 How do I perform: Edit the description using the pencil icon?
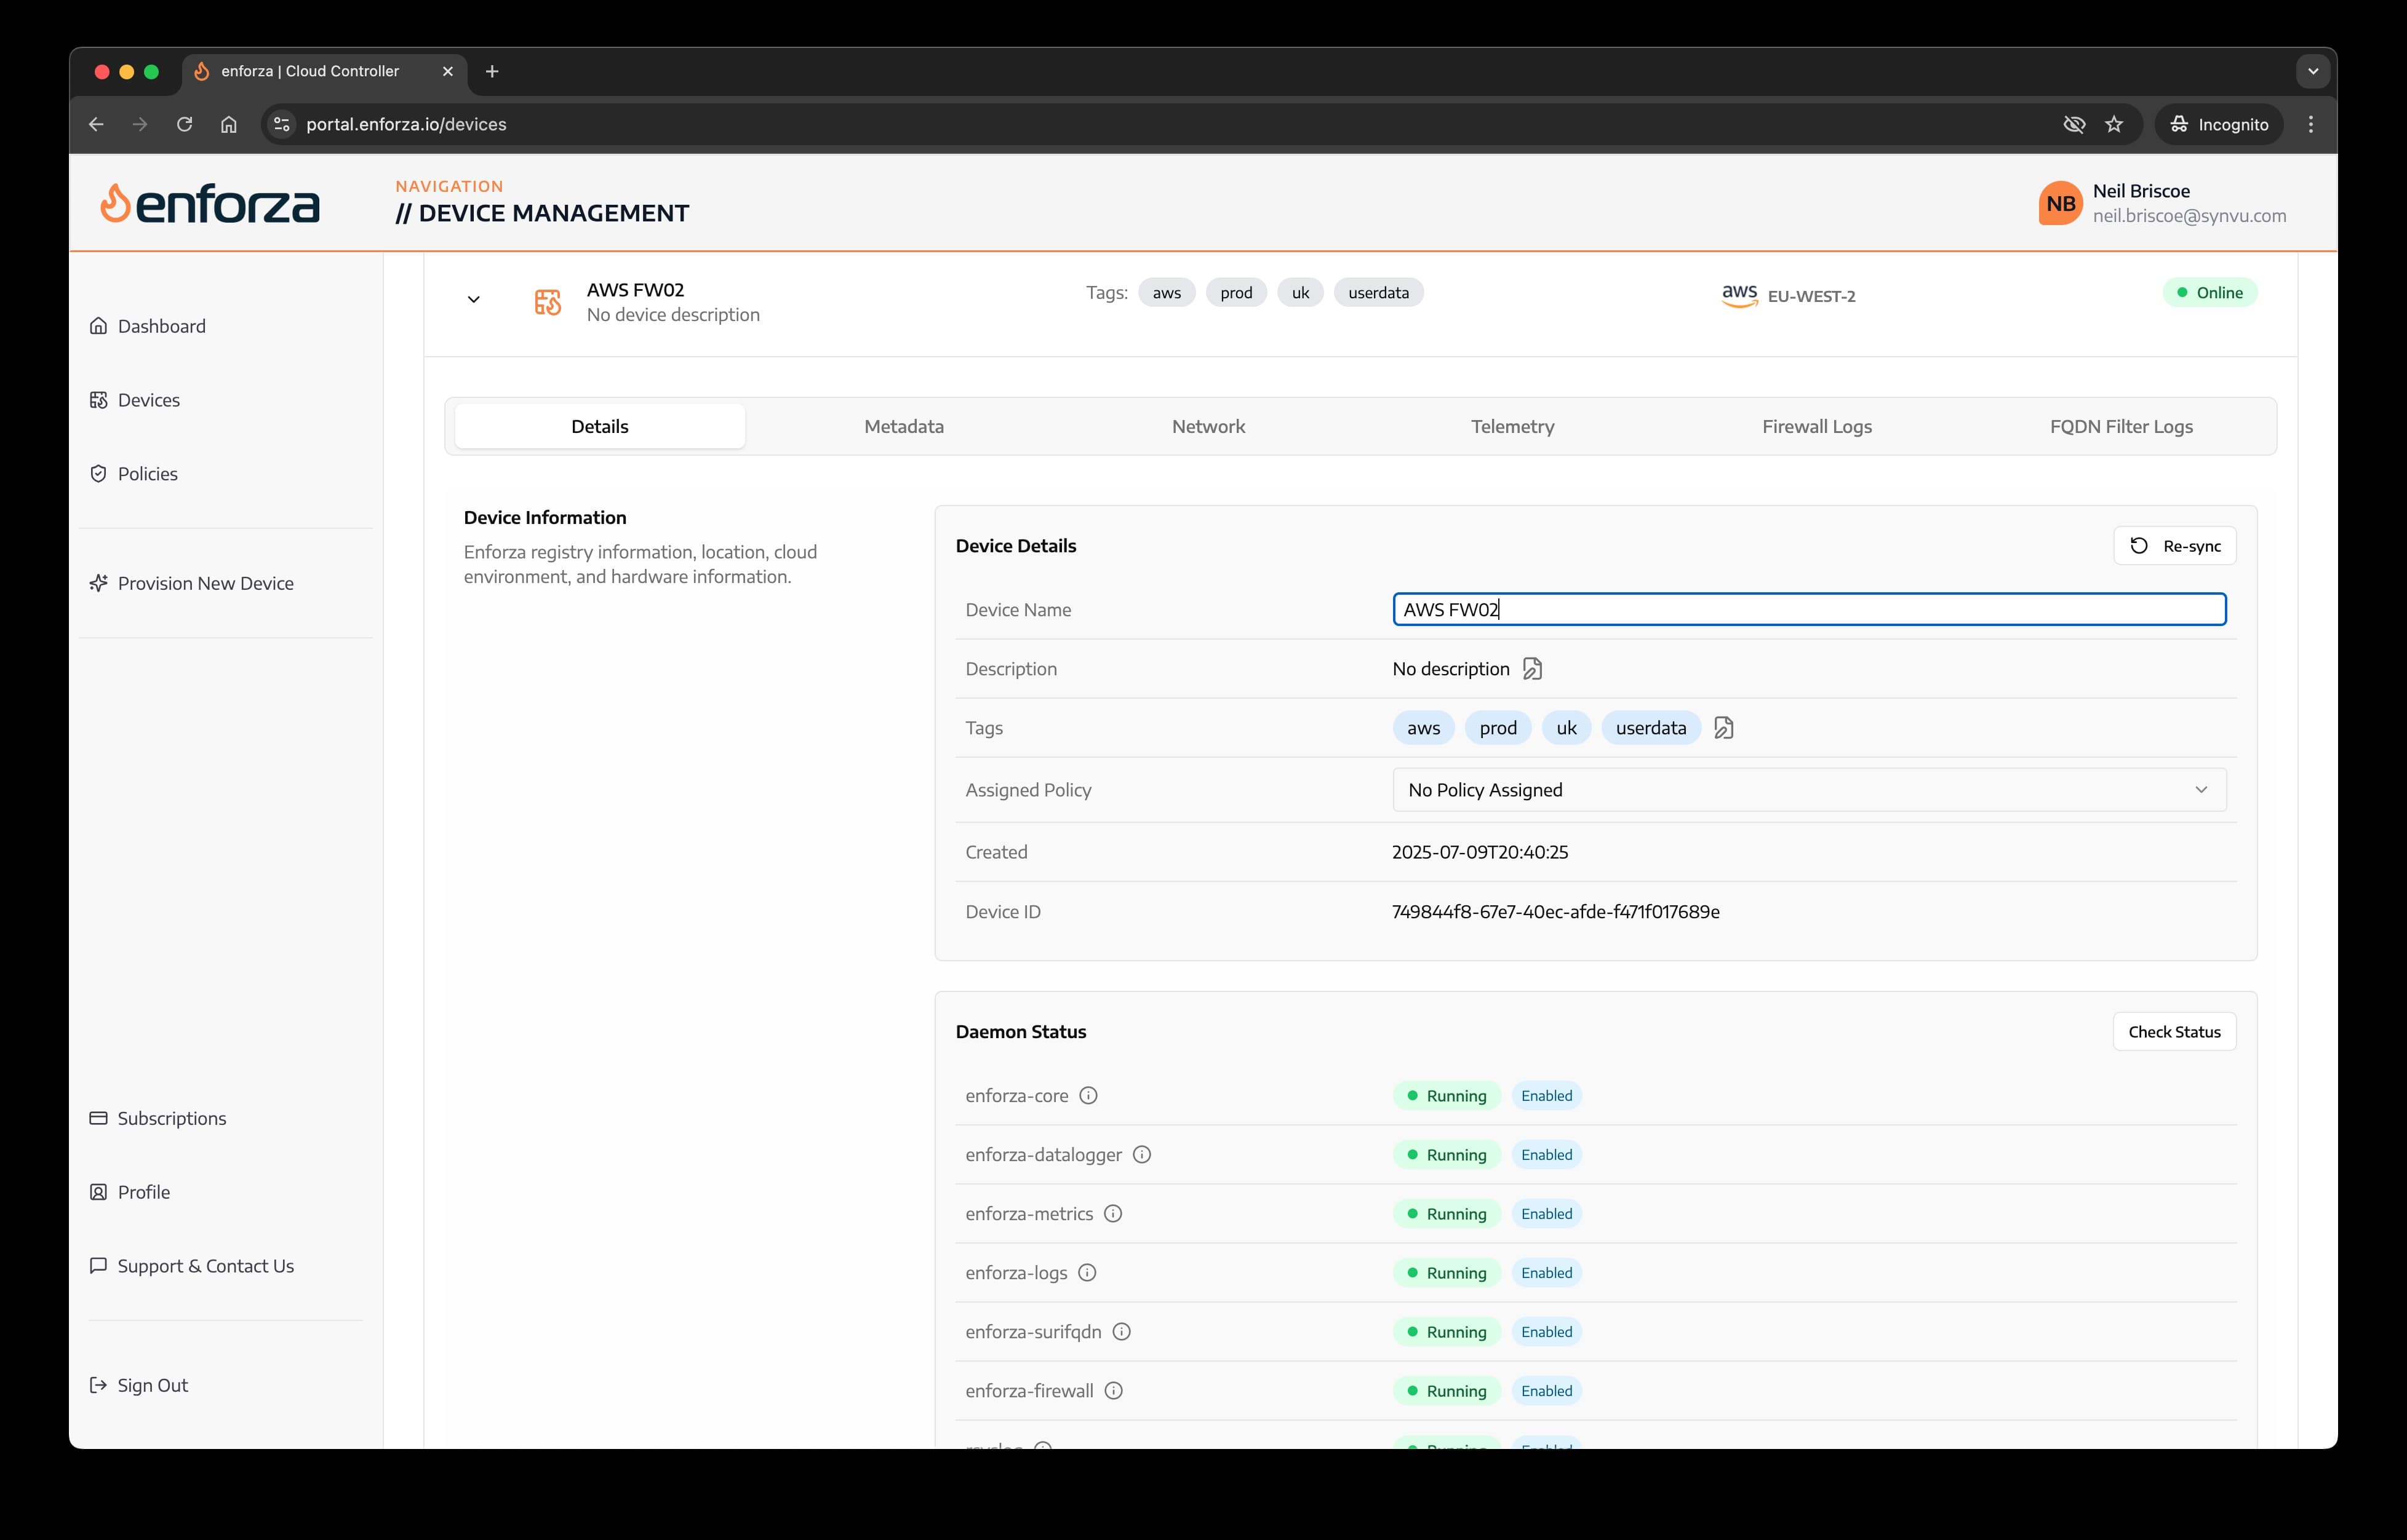pyautogui.click(x=1533, y=669)
